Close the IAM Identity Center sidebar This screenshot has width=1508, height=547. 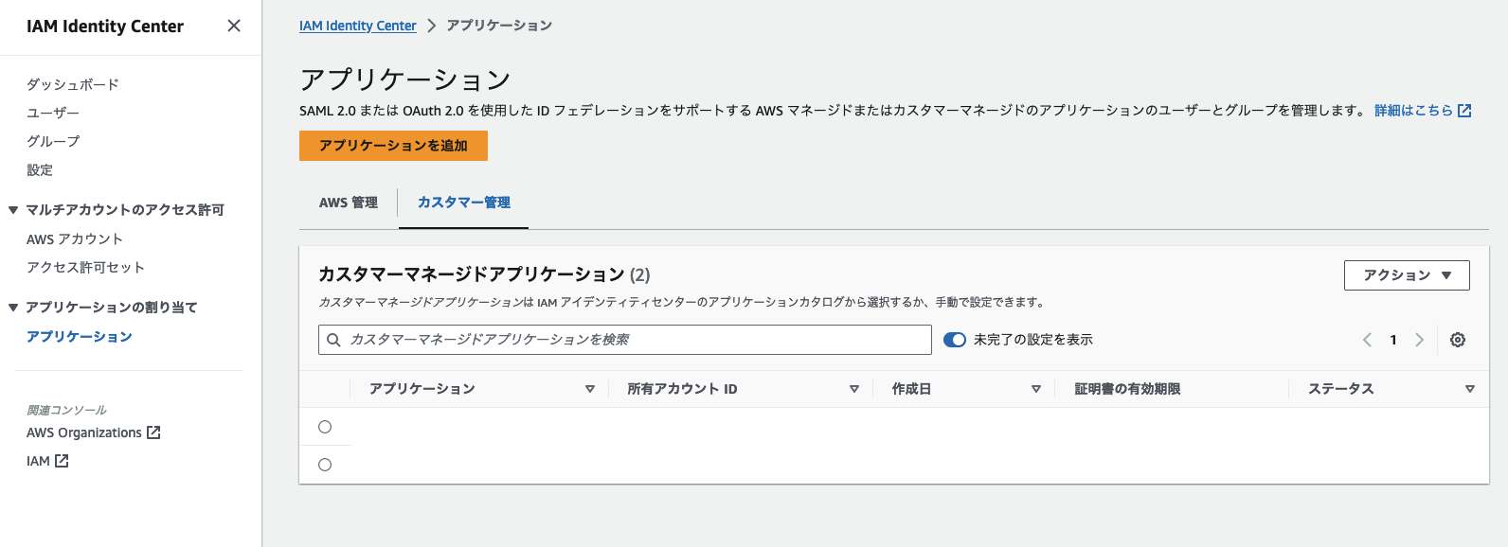[234, 26]
